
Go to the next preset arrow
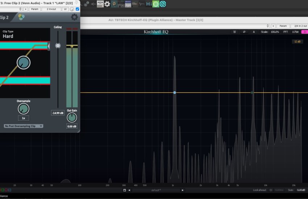coord(183,190)
